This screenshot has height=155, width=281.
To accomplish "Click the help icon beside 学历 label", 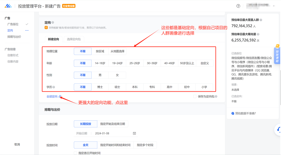I will (x=54, y=87).
